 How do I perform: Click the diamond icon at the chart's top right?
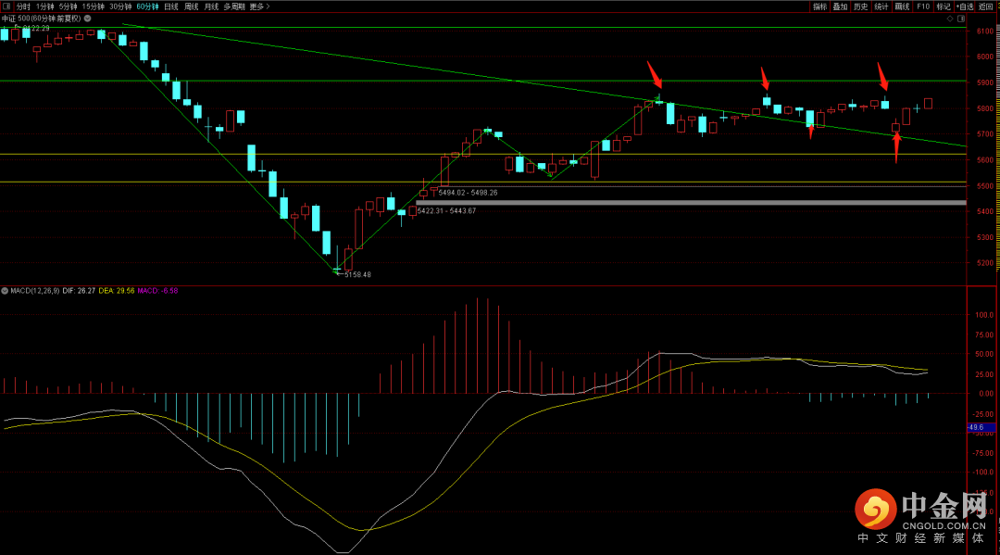950,19
